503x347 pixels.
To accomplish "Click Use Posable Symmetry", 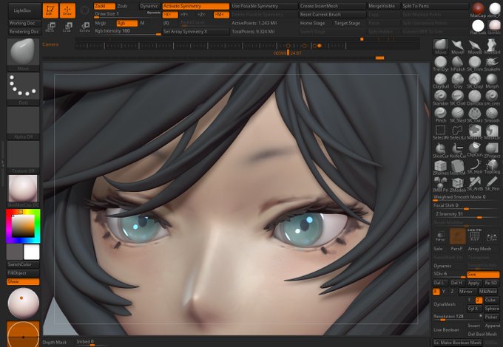I will tap(264, 6).
